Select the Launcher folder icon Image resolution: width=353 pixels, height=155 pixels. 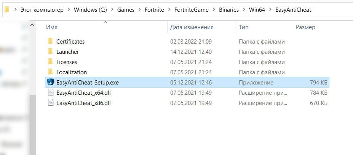click(x=50, y=52)
